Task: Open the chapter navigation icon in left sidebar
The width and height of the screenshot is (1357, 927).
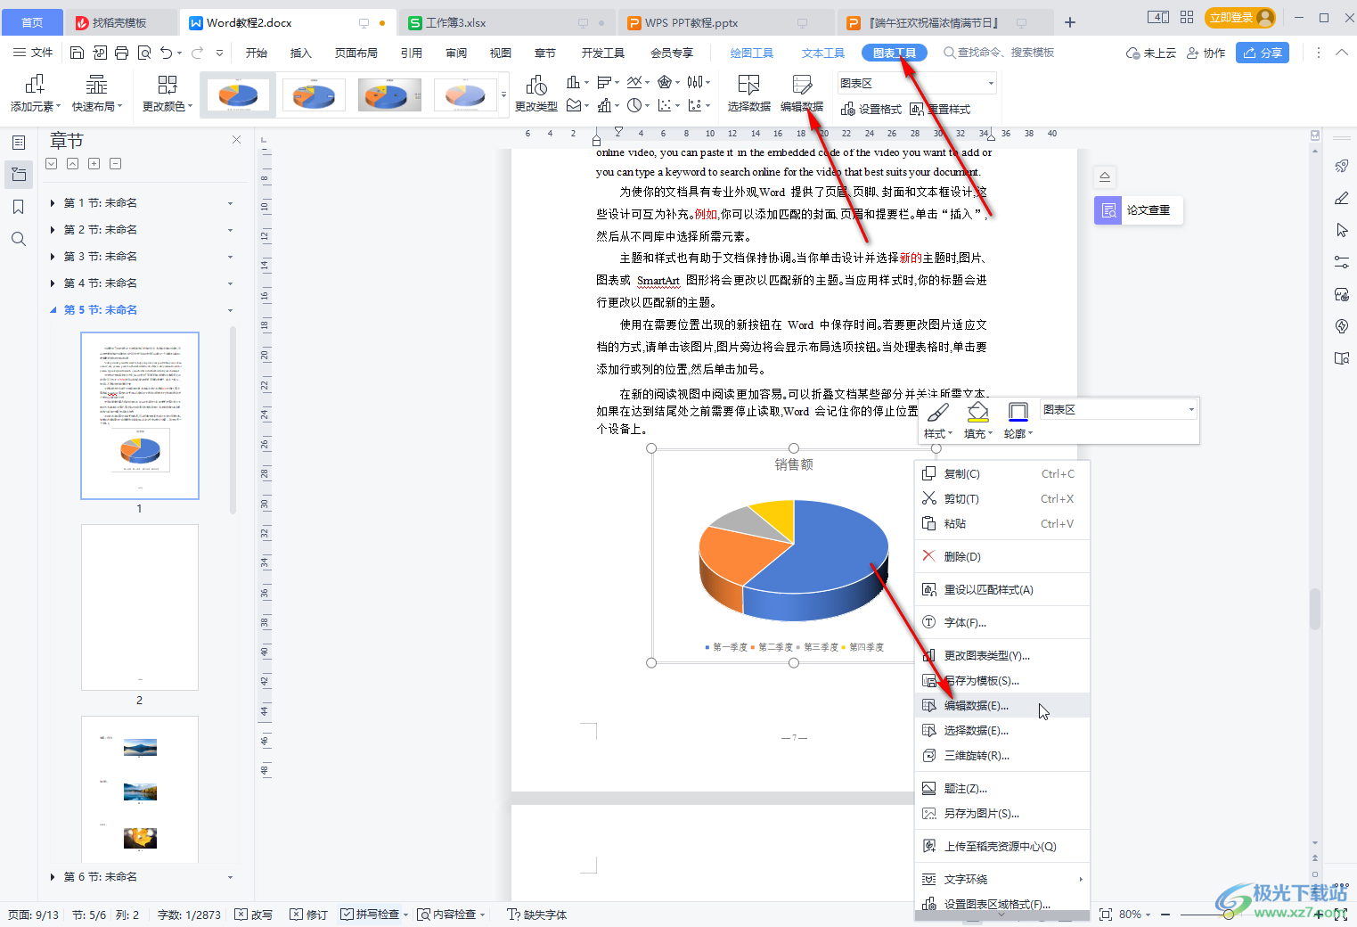Action: point(19,175)
